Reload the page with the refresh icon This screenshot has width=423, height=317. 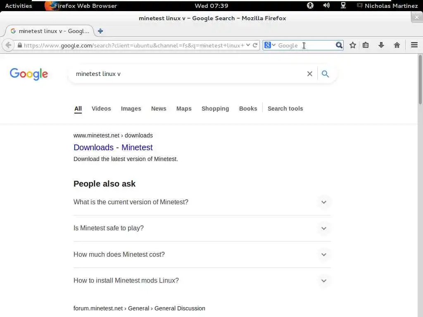pyautogui.click(x=255, y=45)
